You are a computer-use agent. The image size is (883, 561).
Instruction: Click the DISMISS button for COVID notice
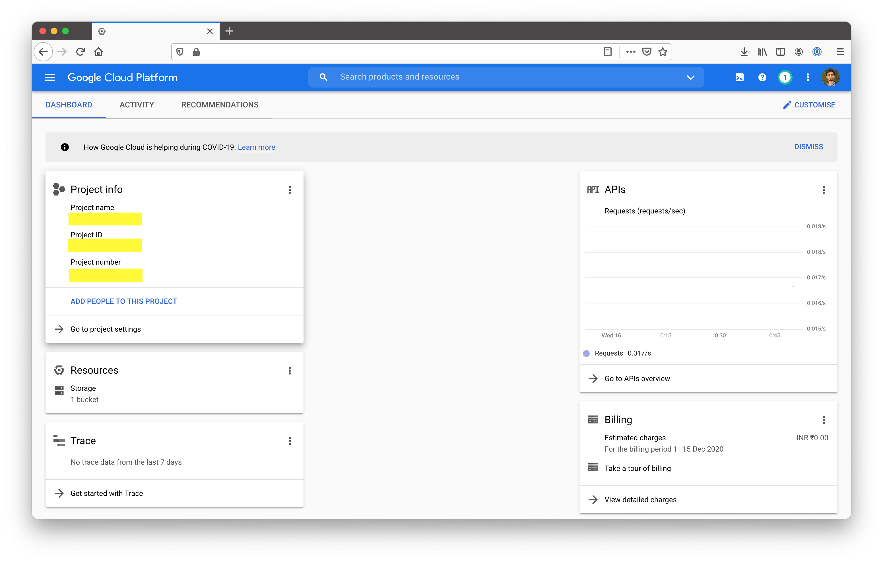point(809,147)
